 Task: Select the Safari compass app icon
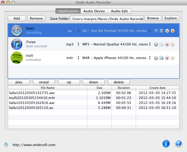pos(17,31)
